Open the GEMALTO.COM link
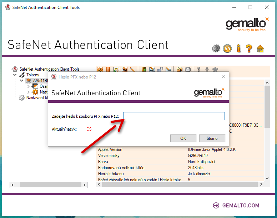The height and width of the screenshot is (218, 277). (x=236, y=206)
